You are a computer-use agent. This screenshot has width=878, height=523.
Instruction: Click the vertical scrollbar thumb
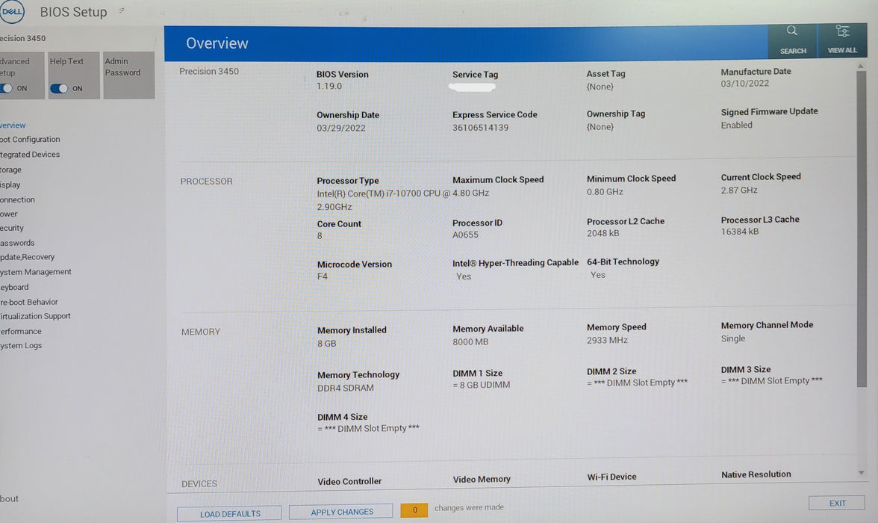(x=862, y=229)
